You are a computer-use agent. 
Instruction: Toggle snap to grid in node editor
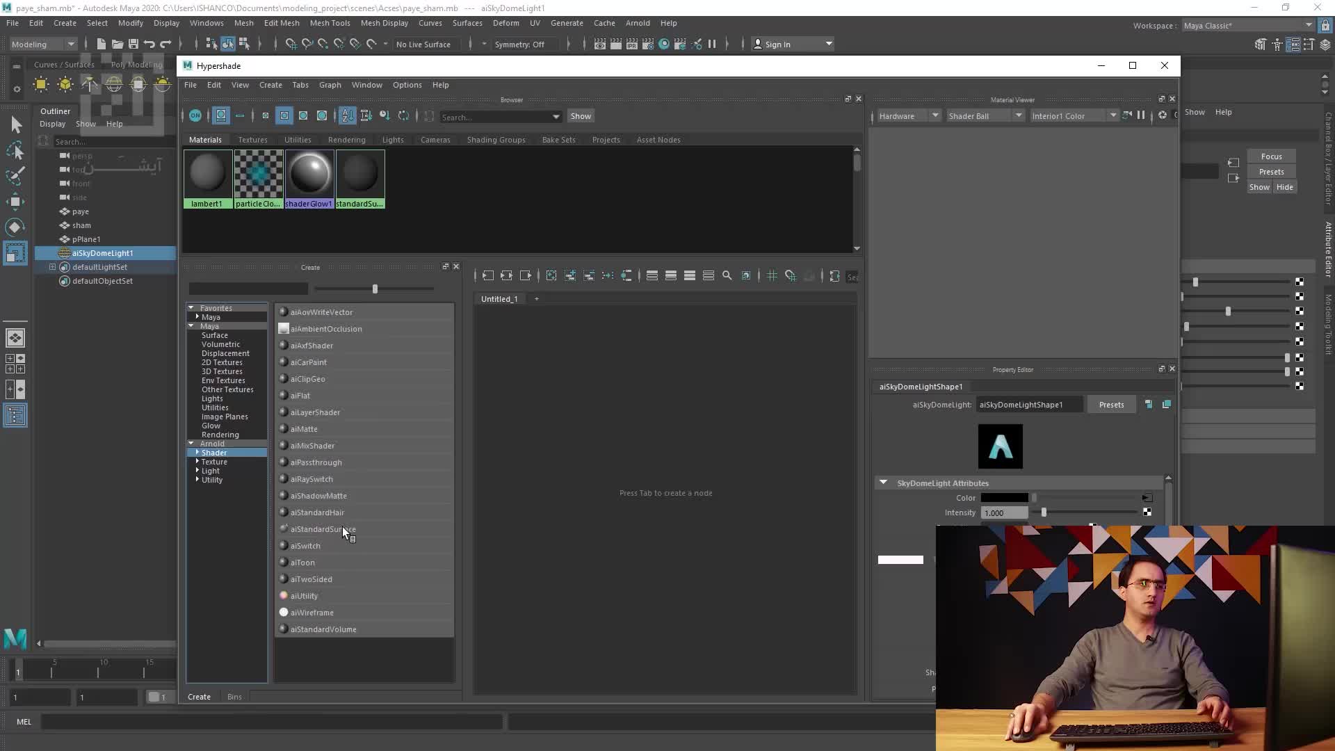(x=791, y=276)
